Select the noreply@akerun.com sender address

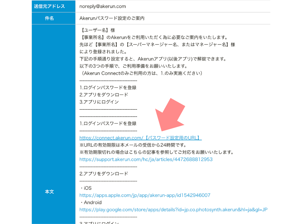102,6
